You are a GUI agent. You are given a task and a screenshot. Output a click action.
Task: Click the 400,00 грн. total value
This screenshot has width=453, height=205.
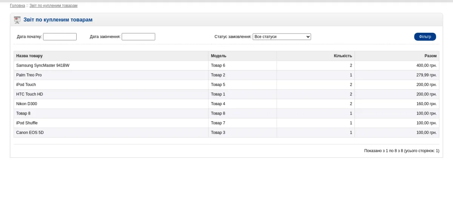click(x=427, y=66)
